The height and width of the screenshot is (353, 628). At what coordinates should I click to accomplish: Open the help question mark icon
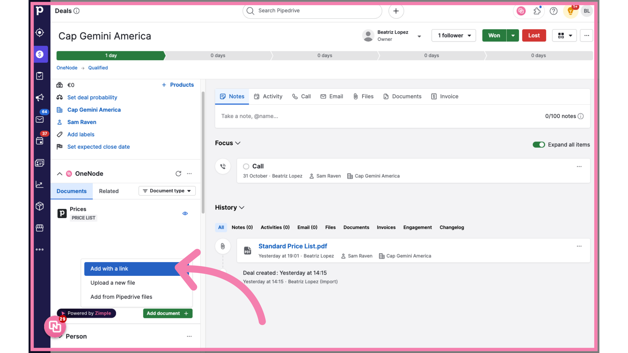pos(553,11)
